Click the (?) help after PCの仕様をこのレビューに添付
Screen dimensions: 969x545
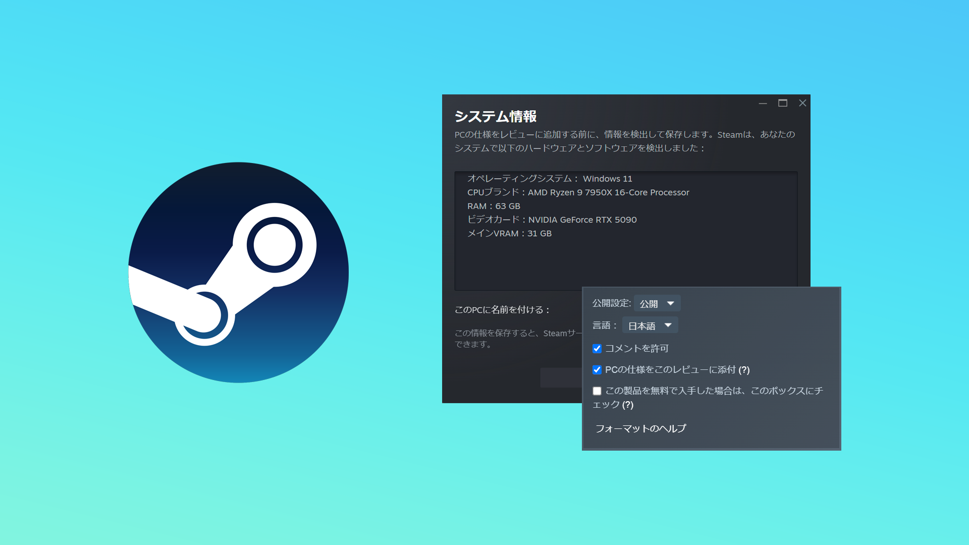[x=744, y=370]
